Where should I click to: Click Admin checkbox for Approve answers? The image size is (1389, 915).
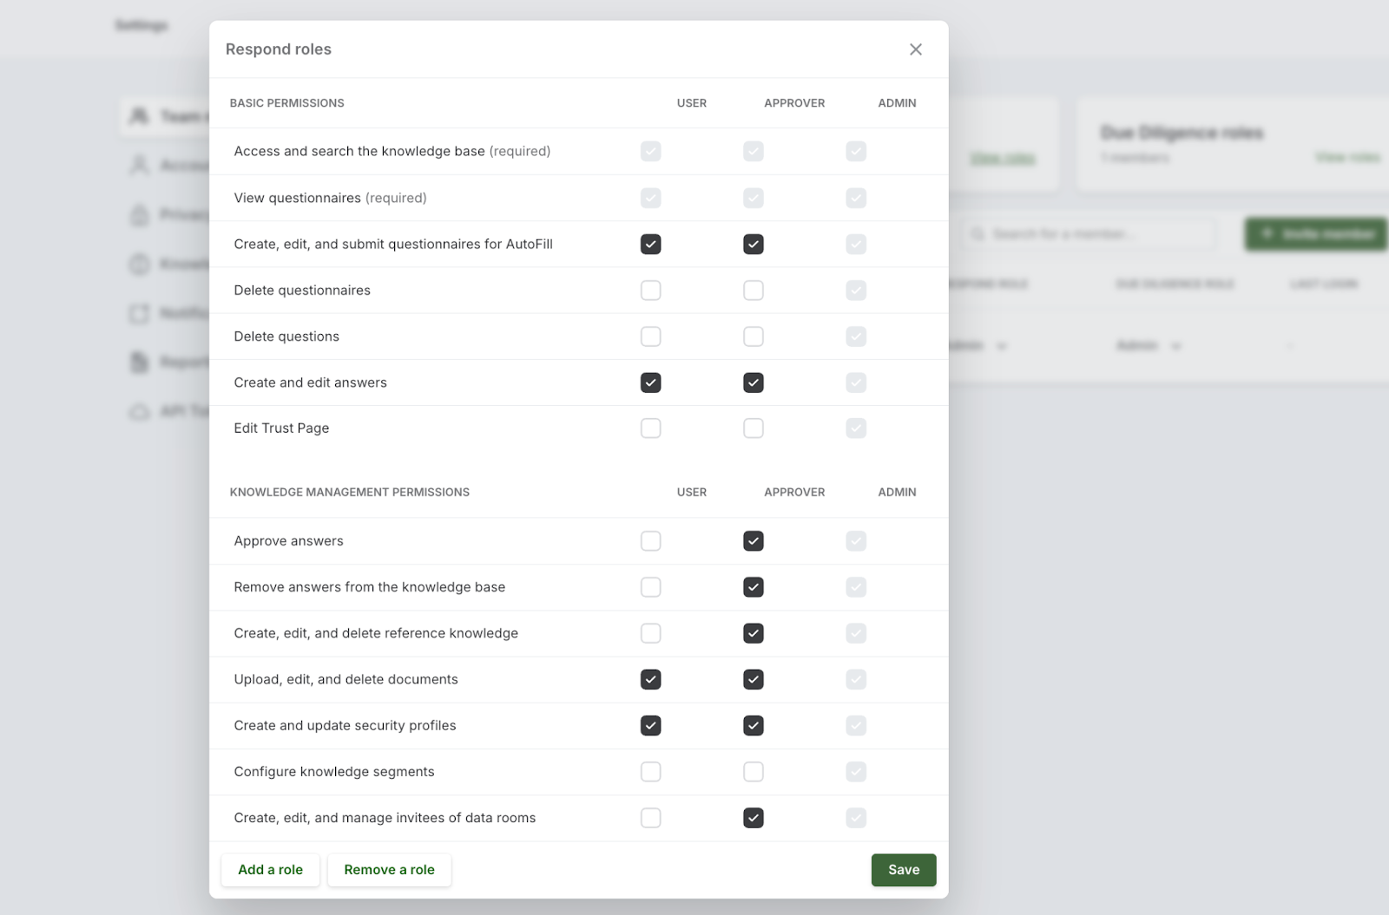(x=856, y=540)
